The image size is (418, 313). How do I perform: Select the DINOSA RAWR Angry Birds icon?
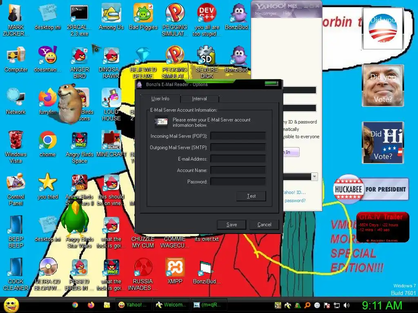[111, 62]
